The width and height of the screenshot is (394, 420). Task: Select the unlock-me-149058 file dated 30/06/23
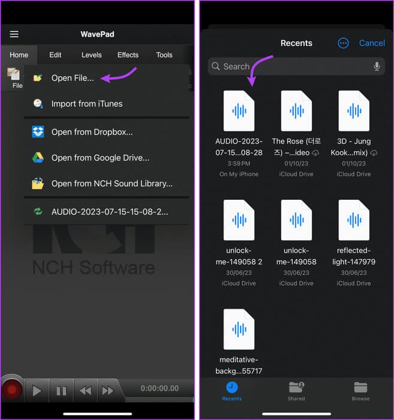(x=296, y=243)
